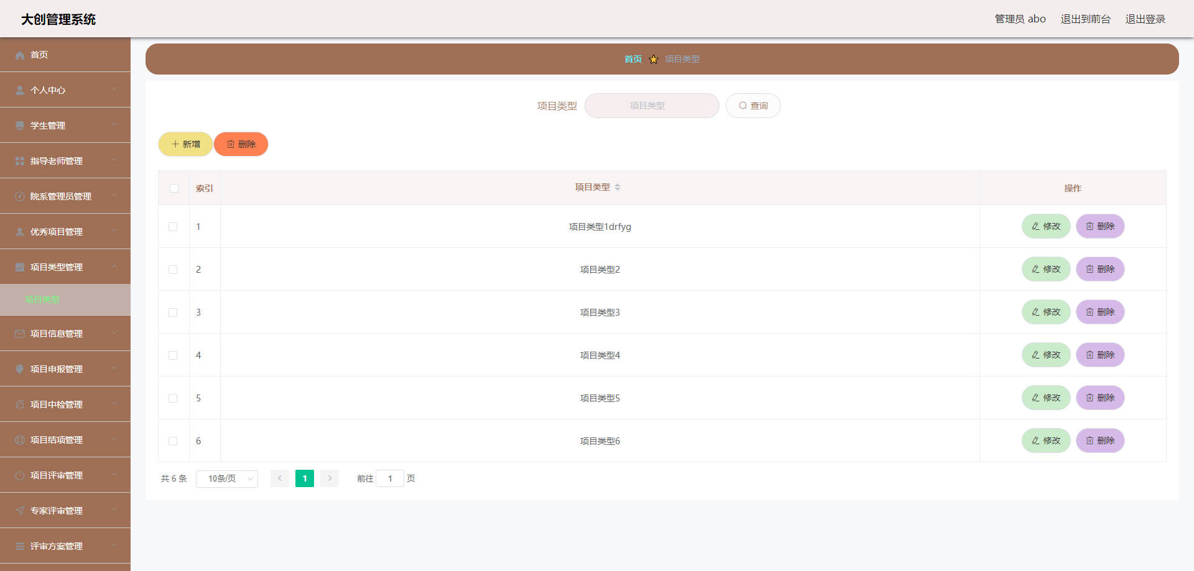Click the paper plane icon next to 专家评审管理
The image size is (1194, 571).
click(20, 511)
